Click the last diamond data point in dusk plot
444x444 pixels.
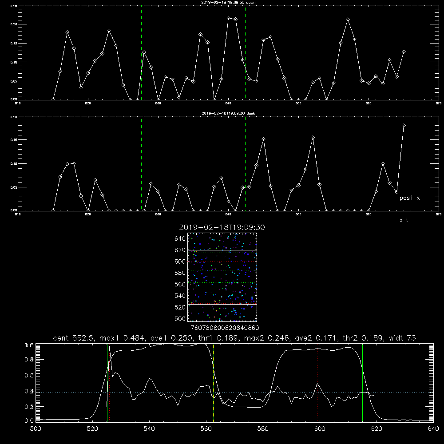click(404, 126)
